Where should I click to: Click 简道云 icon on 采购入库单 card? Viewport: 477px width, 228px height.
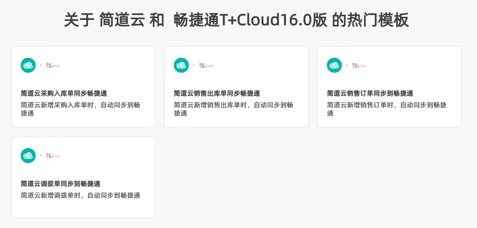coord(28,65)
